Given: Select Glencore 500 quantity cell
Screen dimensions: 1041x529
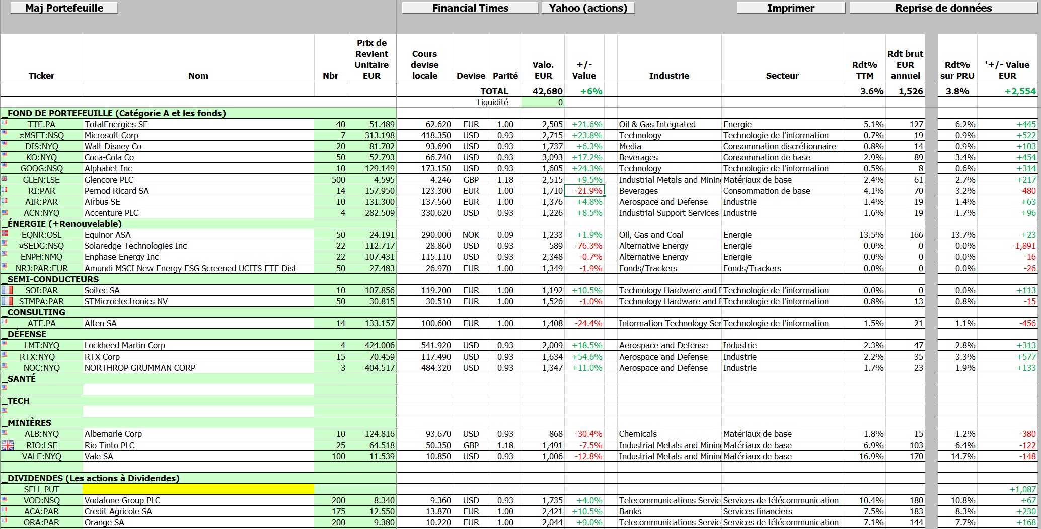Looking at the screenshot, I should click(331, 180).
